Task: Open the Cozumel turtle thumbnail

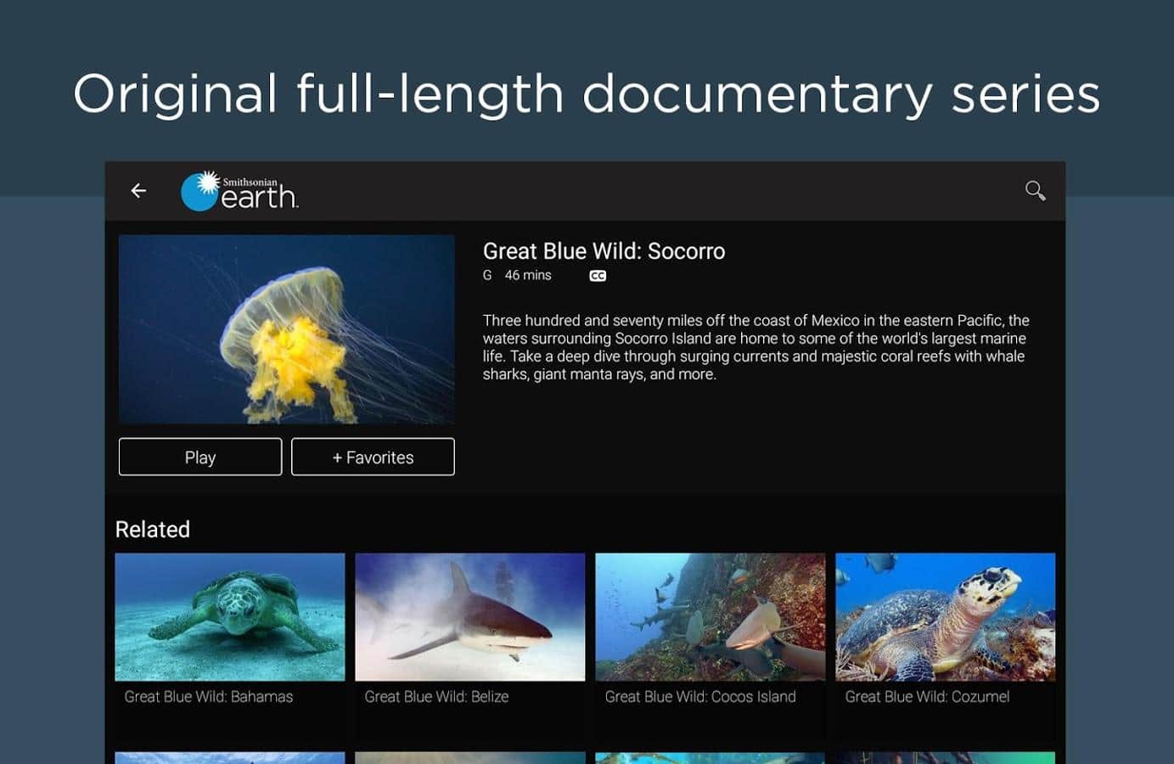Action: tap(946, 617)
